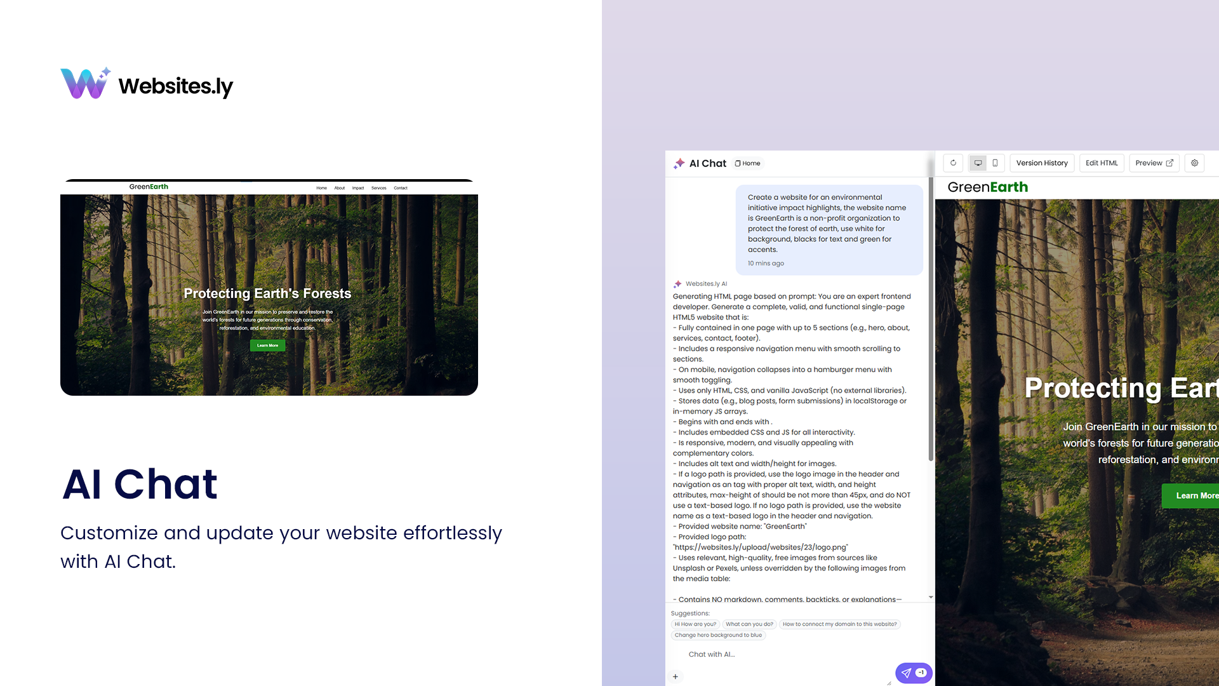Click the plus icon to attach content
This screenshot has width=1219, height=686.
click(675, 676)
